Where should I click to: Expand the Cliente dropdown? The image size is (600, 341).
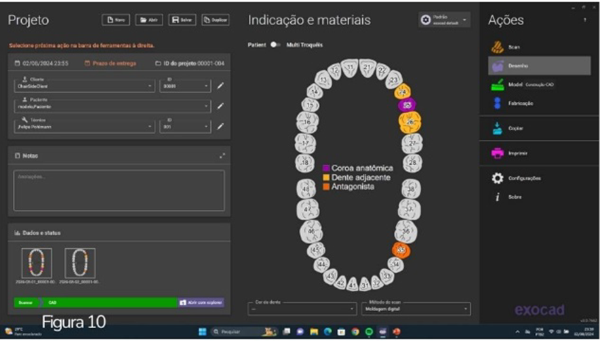(x=151, y=86)
